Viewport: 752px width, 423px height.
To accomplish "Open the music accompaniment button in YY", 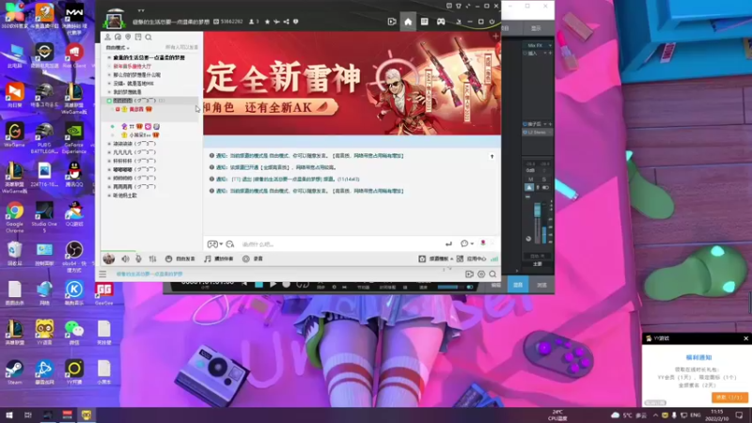I will 218,258.
